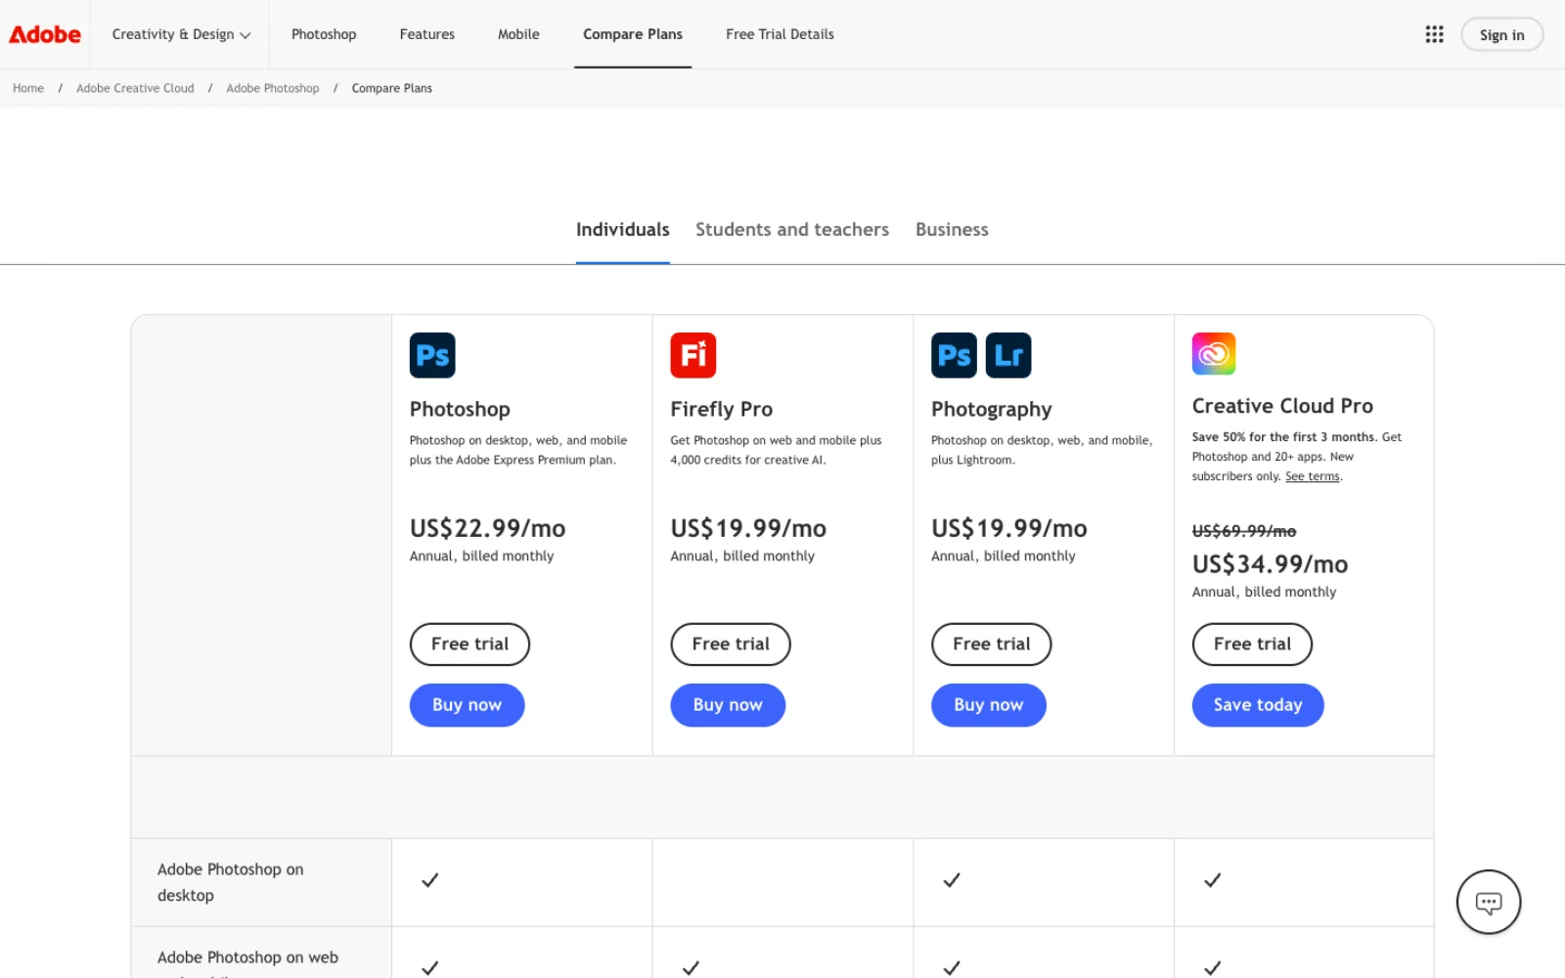
Task: Click the Photography plan title
Action: point(991,409)
